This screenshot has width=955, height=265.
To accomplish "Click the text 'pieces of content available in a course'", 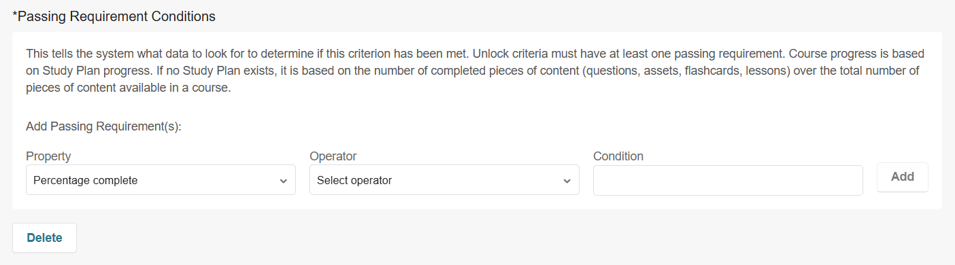I will [x=129, y=88].
